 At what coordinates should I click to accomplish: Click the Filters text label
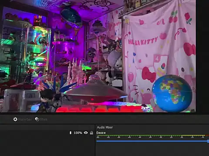44,119
